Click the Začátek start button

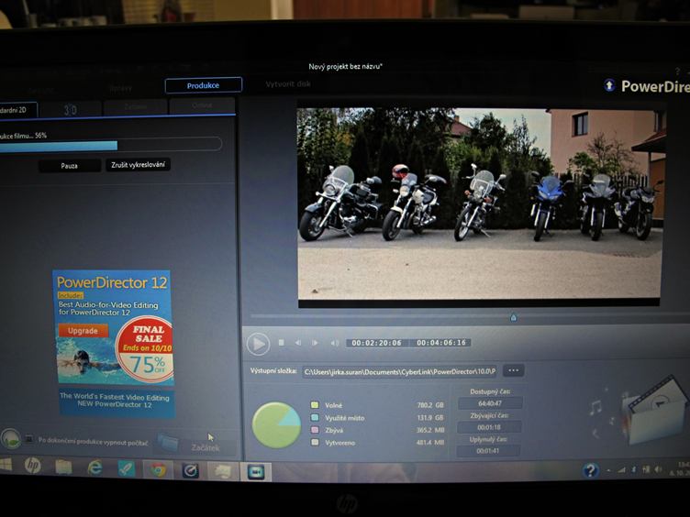(205, 447)
